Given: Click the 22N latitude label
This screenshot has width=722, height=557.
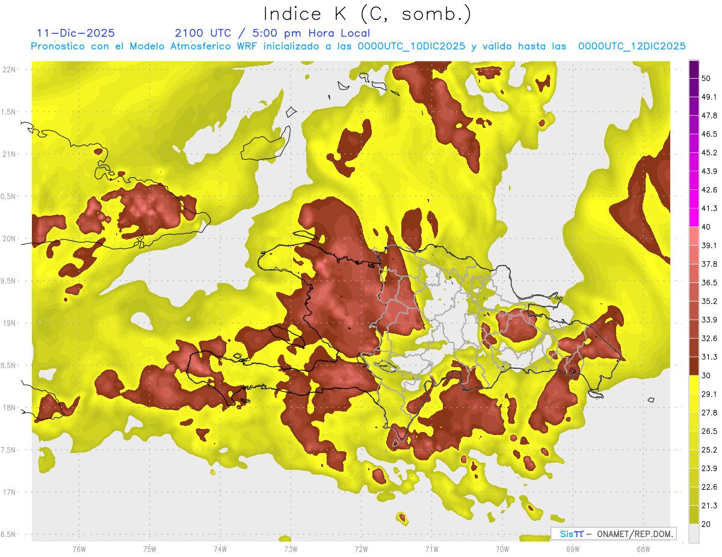Looking at the screenshot, I should click(9, 70).
